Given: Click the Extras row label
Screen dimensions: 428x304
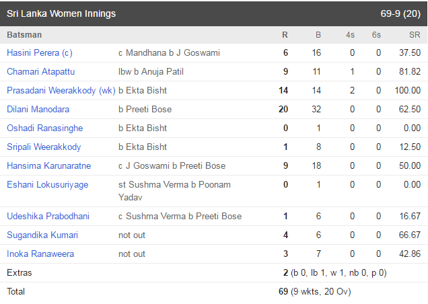Looking at the screenshot, I should click(20, 273).
